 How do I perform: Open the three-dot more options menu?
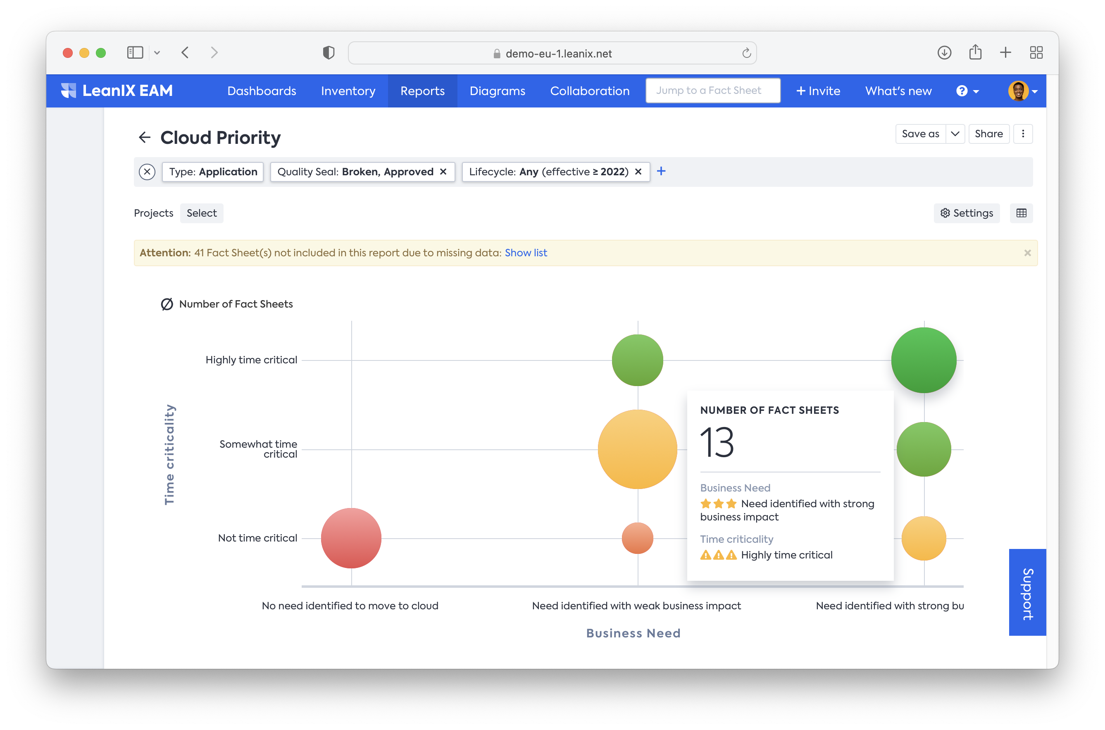pyautogui.click(x=1023, y=134)
